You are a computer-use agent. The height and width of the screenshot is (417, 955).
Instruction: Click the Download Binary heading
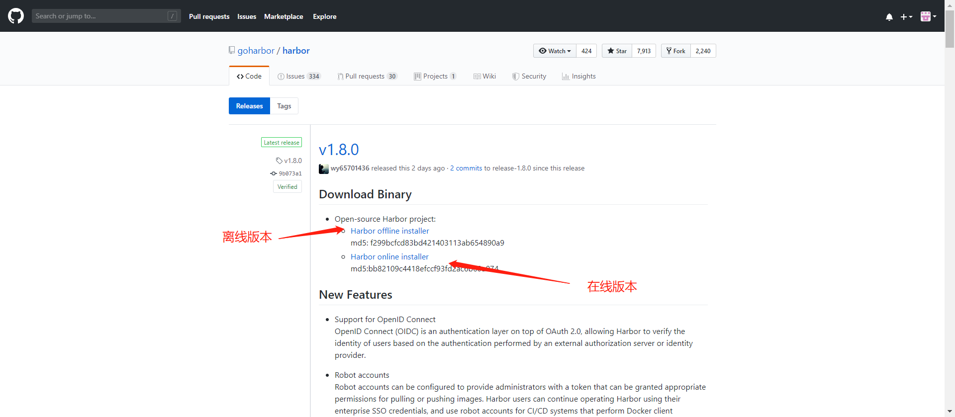(365, 194)
